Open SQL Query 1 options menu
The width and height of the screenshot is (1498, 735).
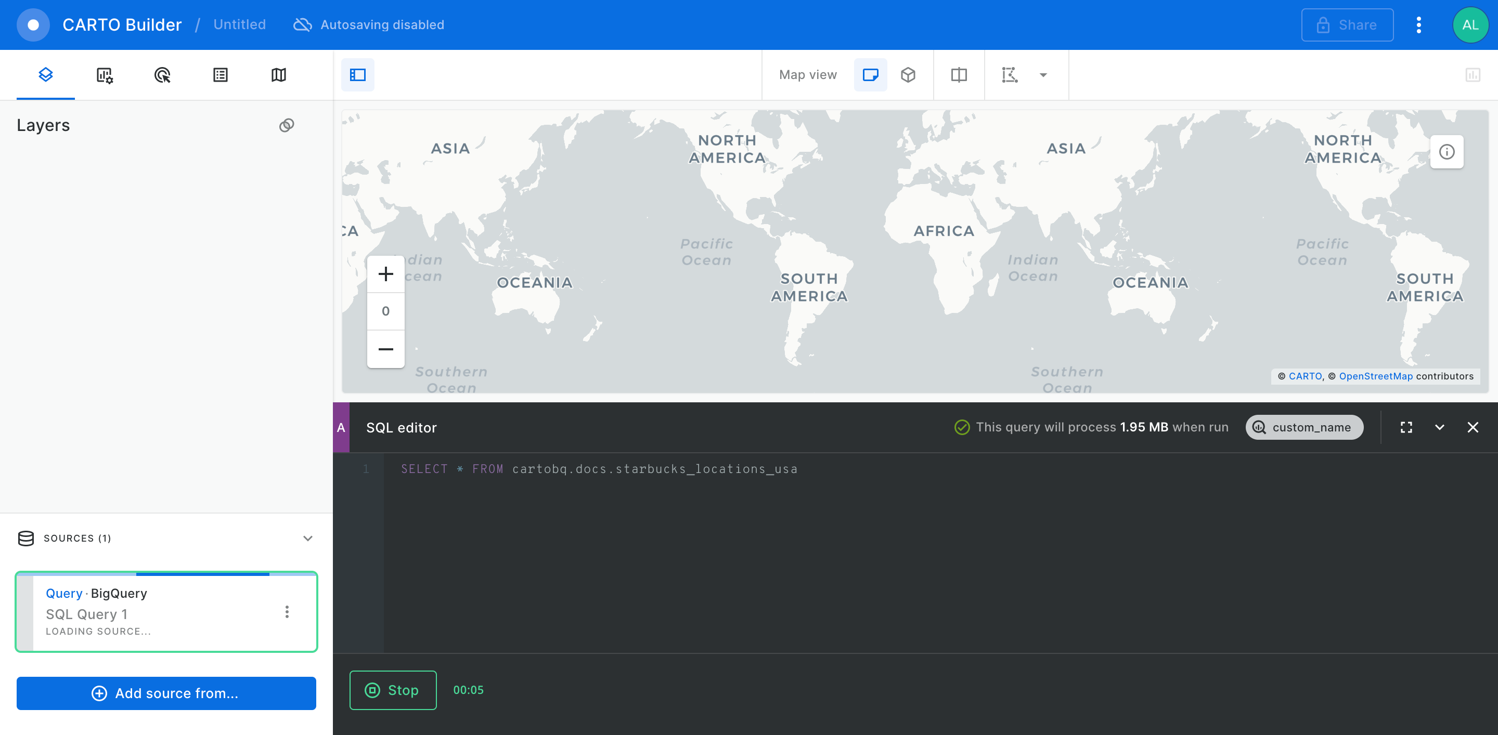click(287, 612)
